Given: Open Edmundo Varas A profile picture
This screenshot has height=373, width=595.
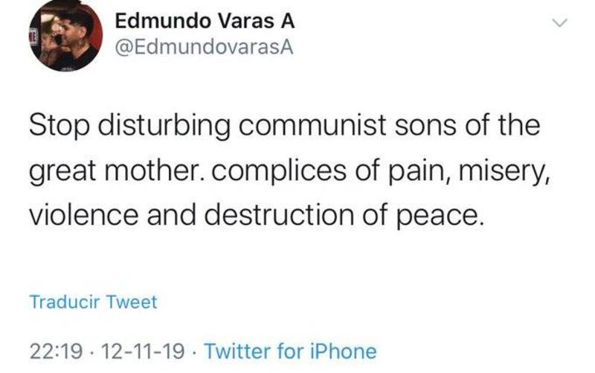Looking at the screenshot, I should click(x=65, y=35).
